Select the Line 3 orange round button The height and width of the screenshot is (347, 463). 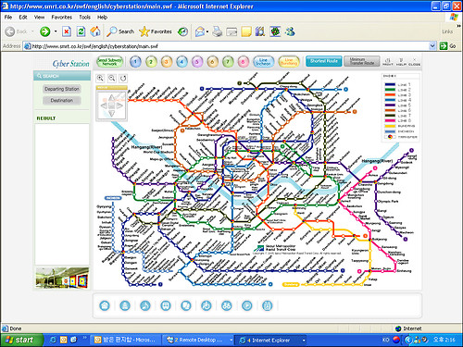point(167,62)
